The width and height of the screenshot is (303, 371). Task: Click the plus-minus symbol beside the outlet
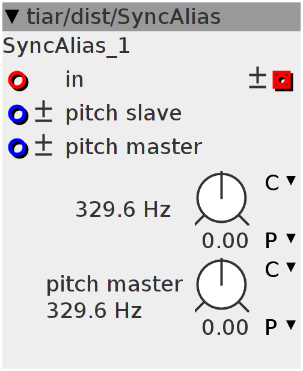pos(257,78)
